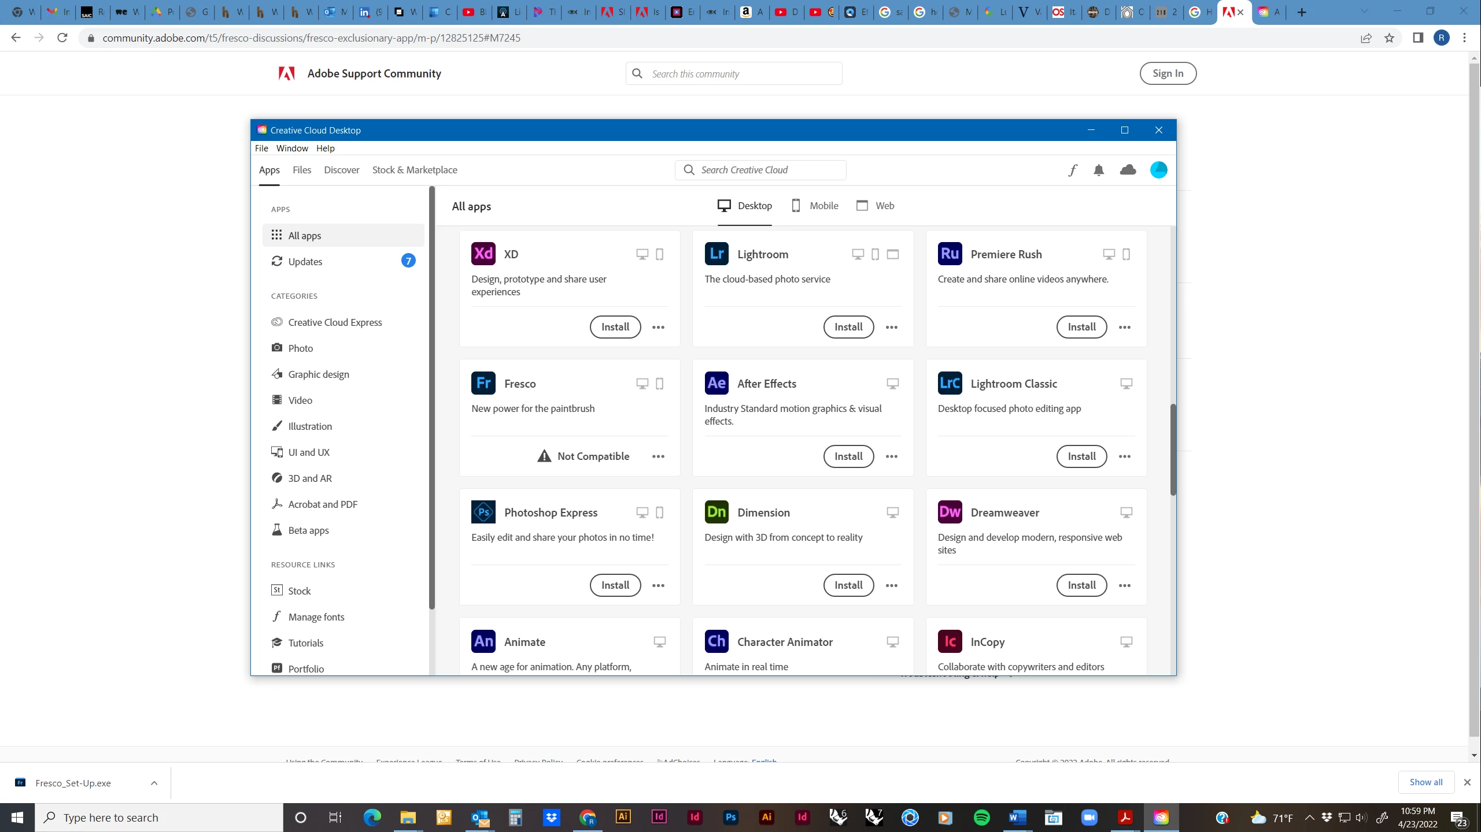Image resolution: width=1481 pixels, height=832 pixels.
Task: Open the cloud sync status icon
Action: [x=1128, y=170]
